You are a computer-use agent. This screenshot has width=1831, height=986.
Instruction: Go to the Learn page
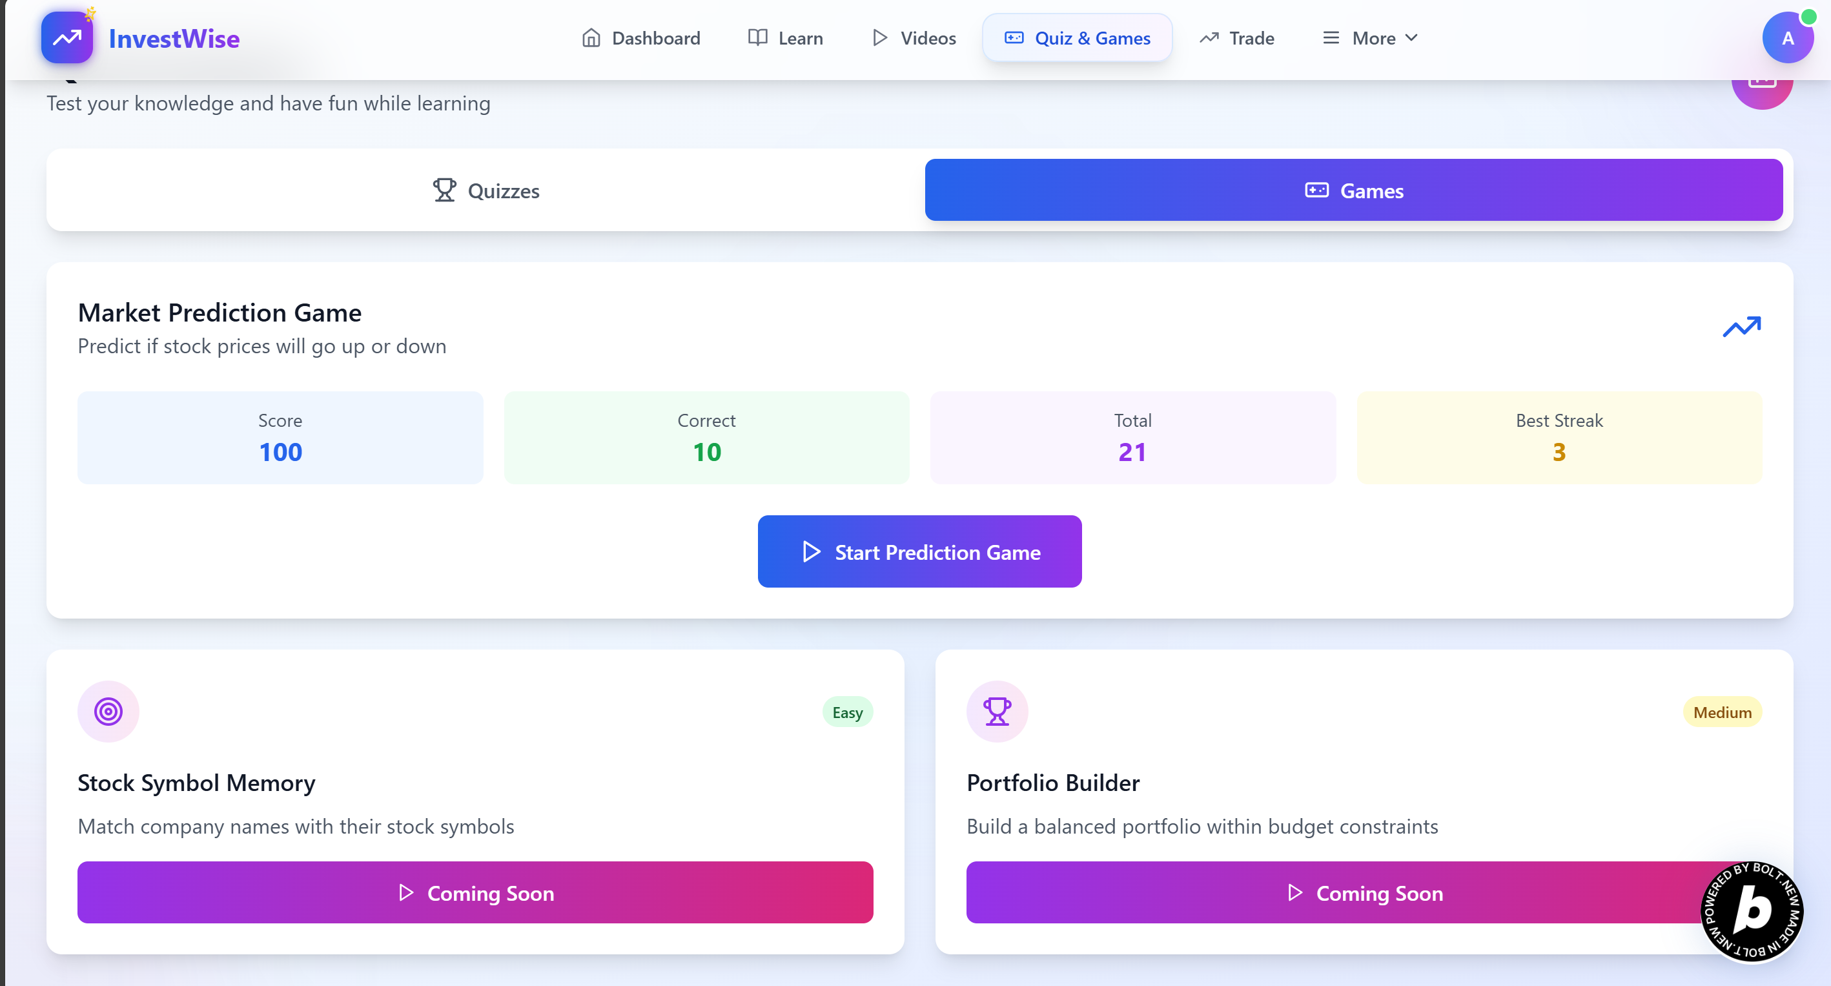click(786, 37)
